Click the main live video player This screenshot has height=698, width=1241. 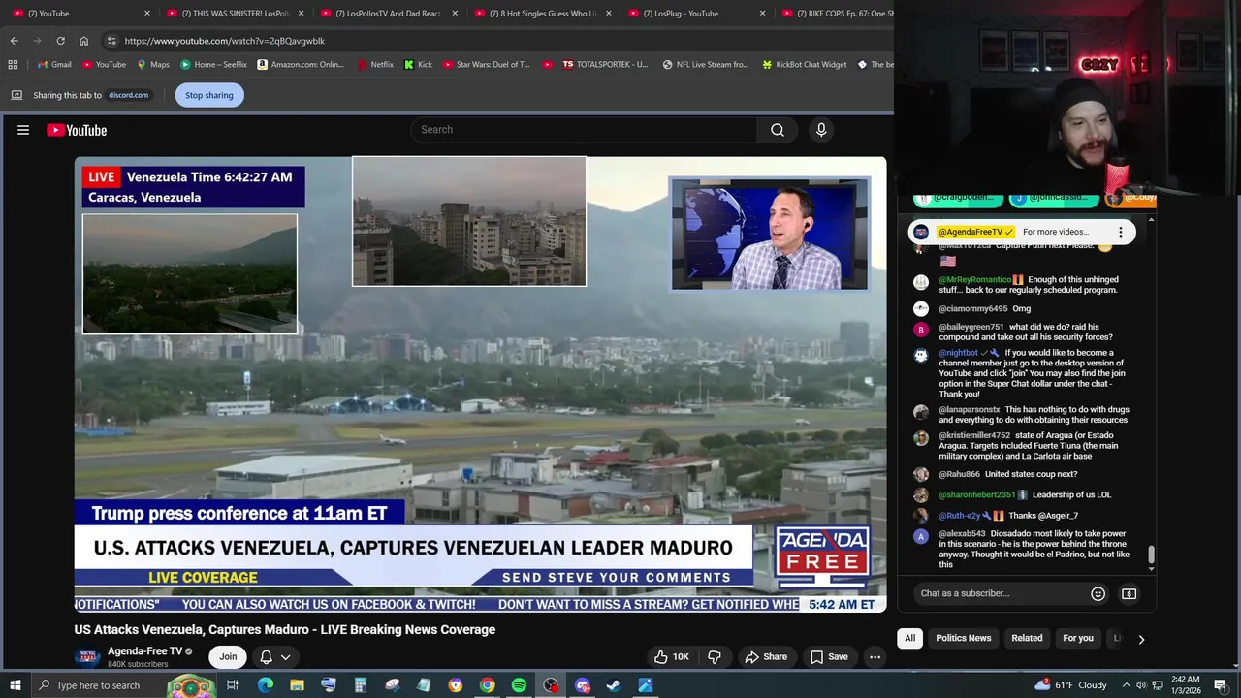coord(480,384)
